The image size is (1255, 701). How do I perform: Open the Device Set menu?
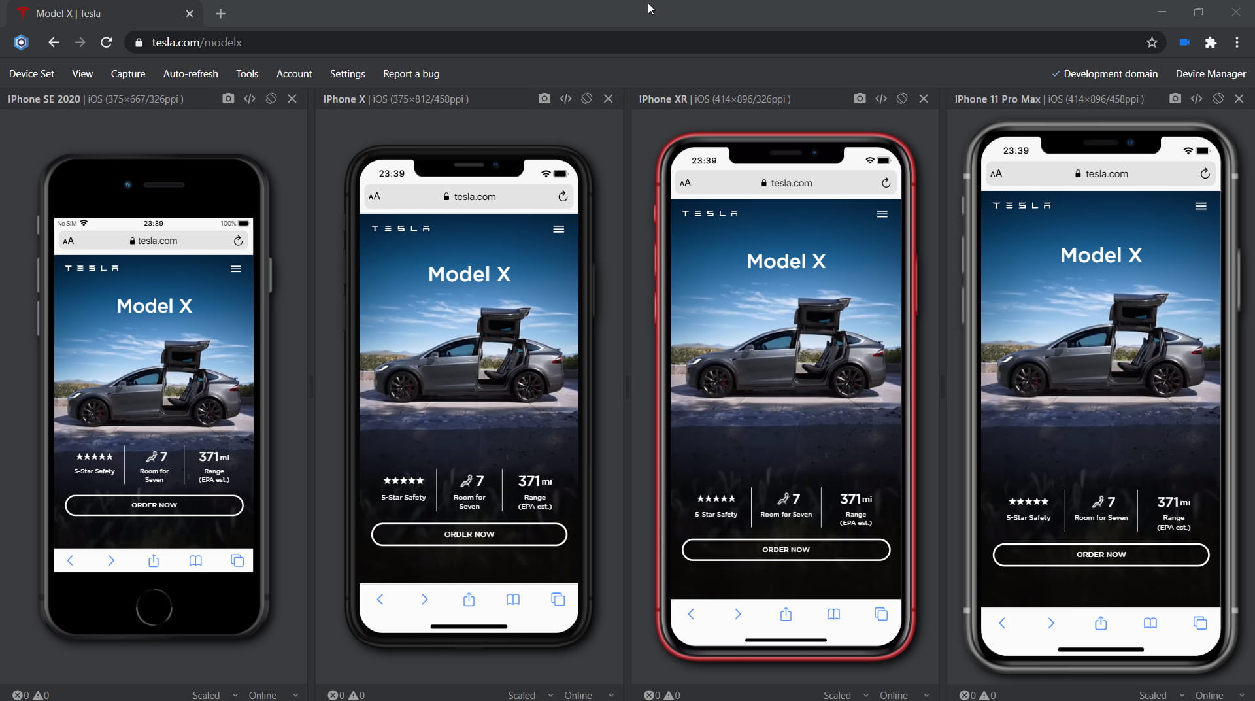click(x=31, y=74)
